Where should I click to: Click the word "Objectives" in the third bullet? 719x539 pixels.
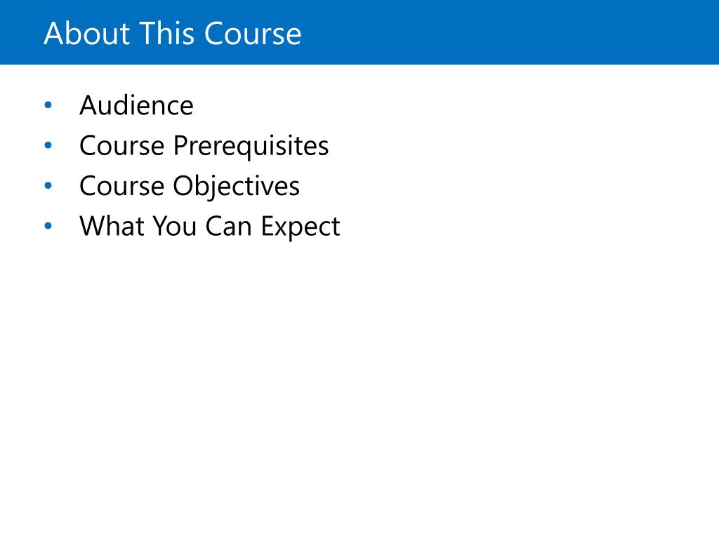pyautogui.click(x=236, y=186)
